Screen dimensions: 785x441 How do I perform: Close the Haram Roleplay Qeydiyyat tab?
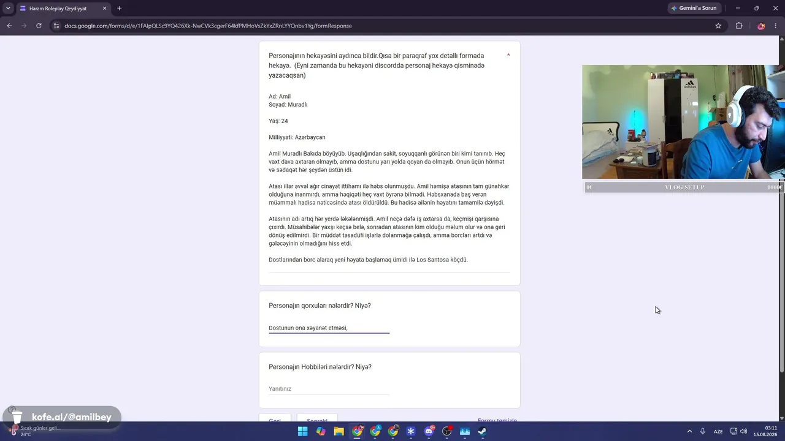click(104, 9)
